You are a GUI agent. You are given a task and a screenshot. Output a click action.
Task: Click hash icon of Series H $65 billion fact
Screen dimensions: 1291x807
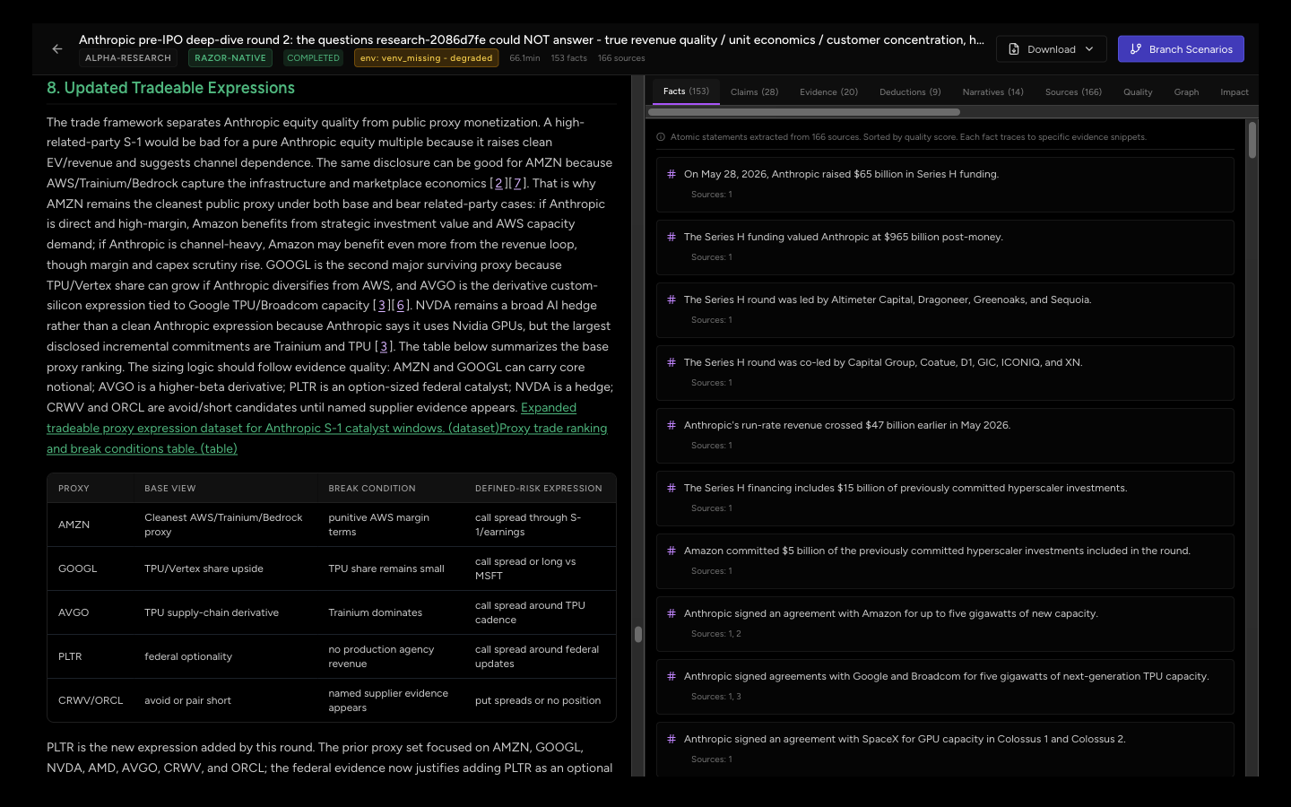[x=671, y=174]
